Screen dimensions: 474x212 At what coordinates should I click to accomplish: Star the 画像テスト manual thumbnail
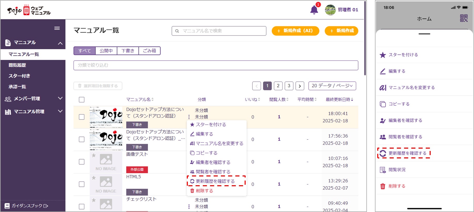point(94,155)
